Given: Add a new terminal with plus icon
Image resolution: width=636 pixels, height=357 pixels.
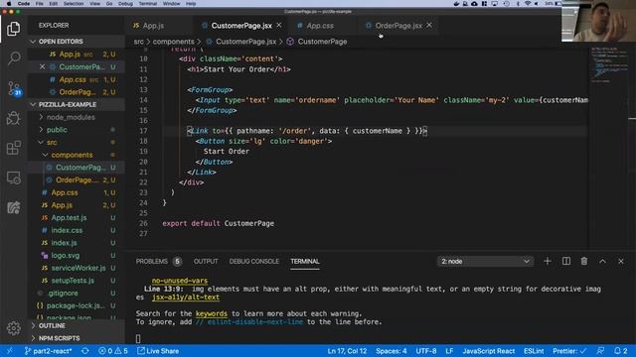Looking at the screenshot, I should coord(548,261).
